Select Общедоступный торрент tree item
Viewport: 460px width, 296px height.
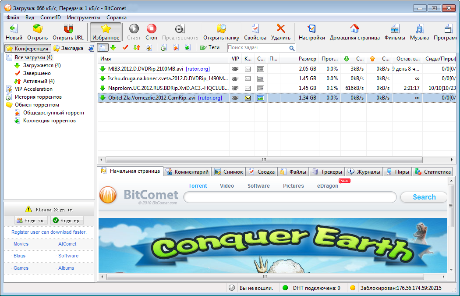click(54, 113)
